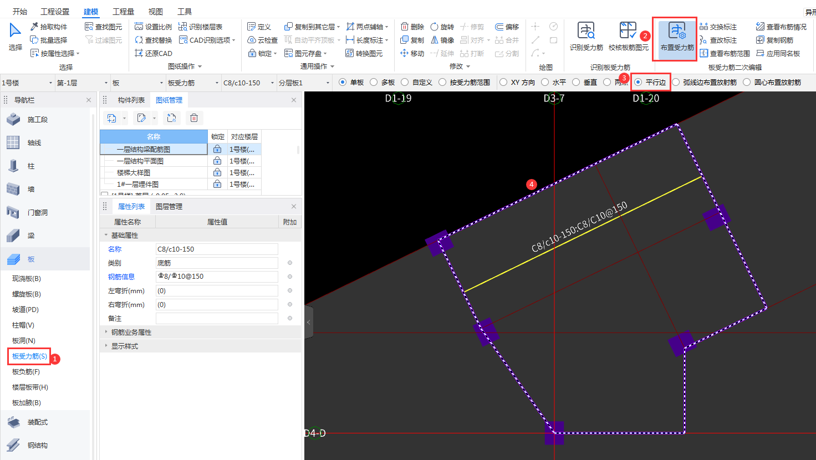Open the 工程量 ribbon tab
The height and width of the screenshot is (460, 816).
coord(123,12)
